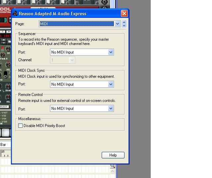The width and height of the screenshot is (212, 178).
Task: Click the S2 knob on the rack device
Action: coord(8,49)
